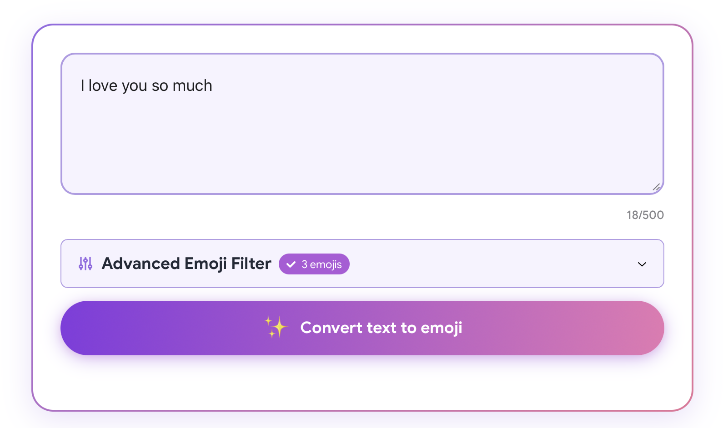Click the sparkles icon on the Convert button
The height and width of the screenshot is (428, 723).
coord(276,327)
